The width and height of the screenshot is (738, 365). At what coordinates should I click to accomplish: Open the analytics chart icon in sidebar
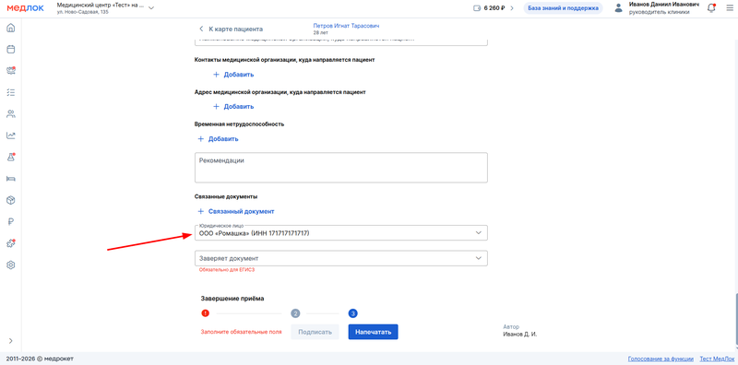pos(11,135)
